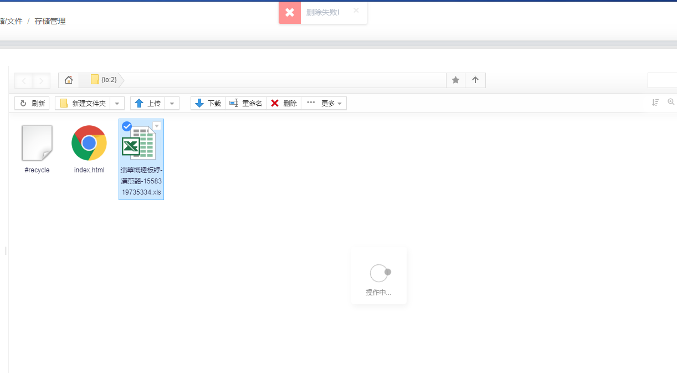Go back with the left arrow navigation button

tap(23, 80)
